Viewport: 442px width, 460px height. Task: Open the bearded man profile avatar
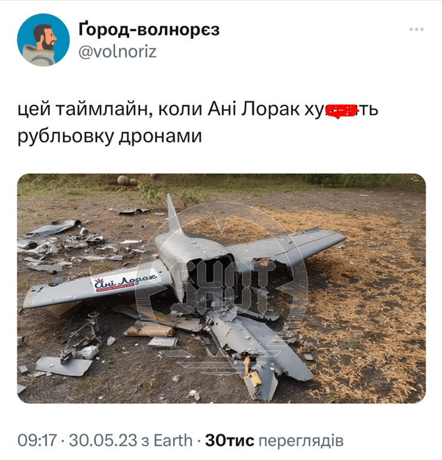coord(43,40)
